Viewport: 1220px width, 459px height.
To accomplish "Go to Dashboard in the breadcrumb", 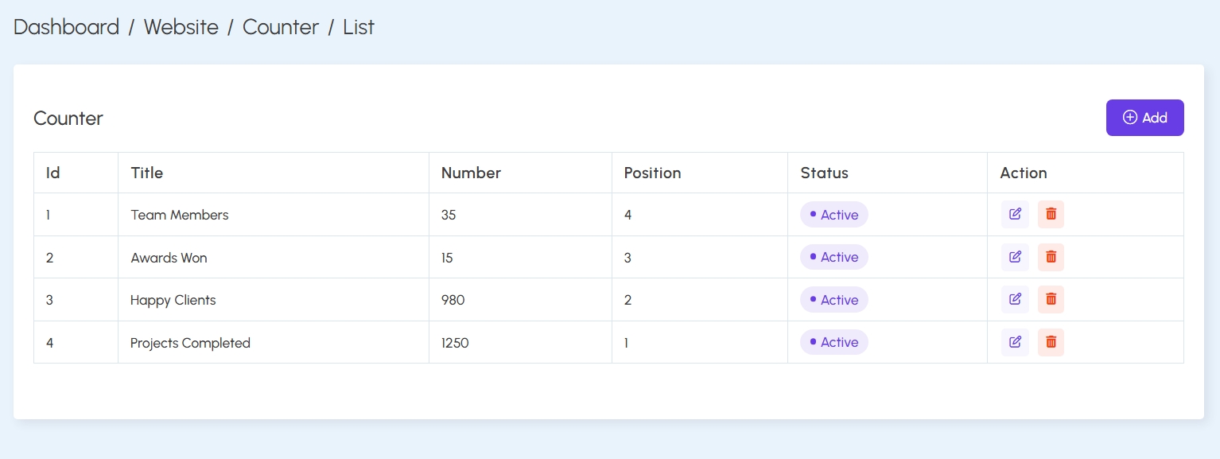I will [x=66, y=27].
